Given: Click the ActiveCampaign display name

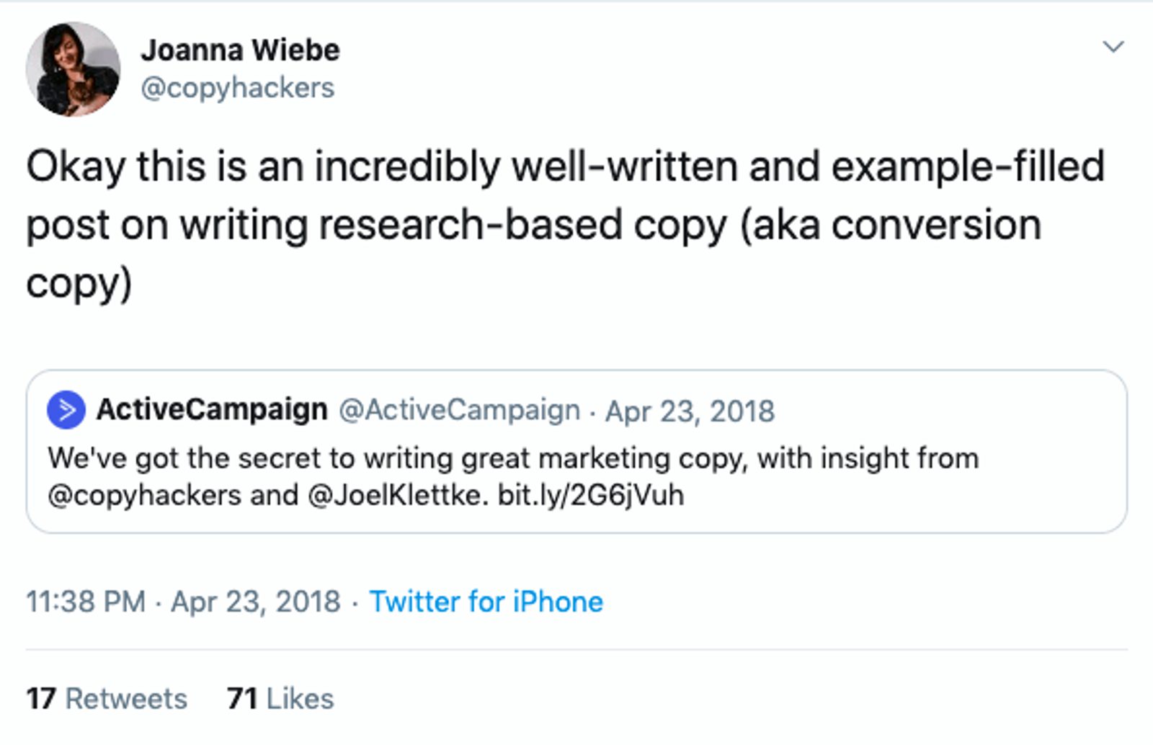Looking at the screenshot, I should (x=213, y=408).
